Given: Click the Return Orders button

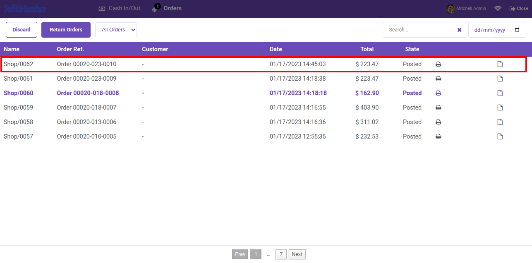Looking at the screenshot, I should point(66,30).
